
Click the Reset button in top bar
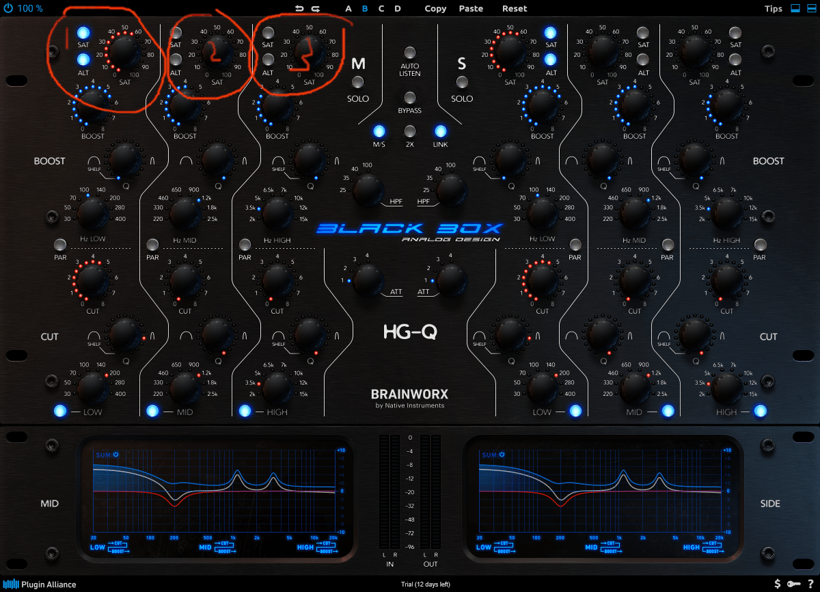515,9
